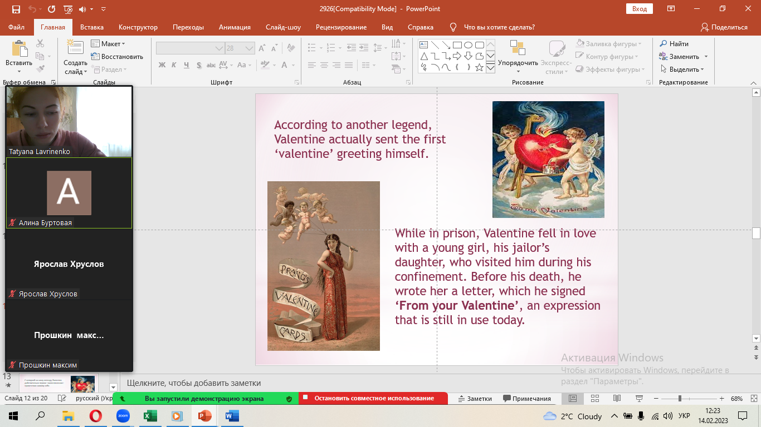The image size is (761, 427).
Task: Click the Вход sign-in button
Action: (x=640, y=9)
